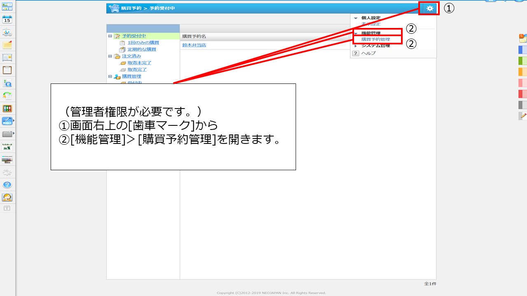Open the yellow memo note sidebar icon

coord(7,45)
